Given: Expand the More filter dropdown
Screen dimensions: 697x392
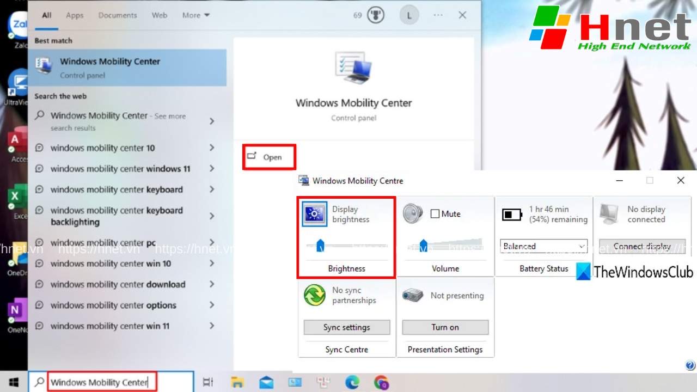Looking at the screenshot, I should 196,15.
